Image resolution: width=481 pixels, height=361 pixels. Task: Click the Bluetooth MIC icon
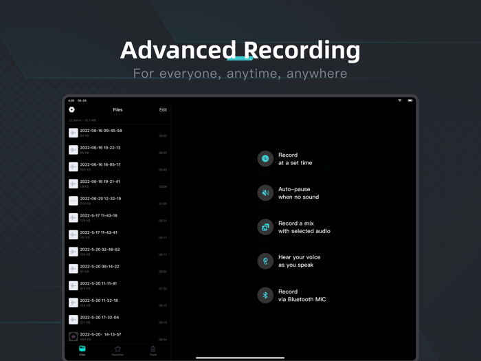tap(265, 295)
